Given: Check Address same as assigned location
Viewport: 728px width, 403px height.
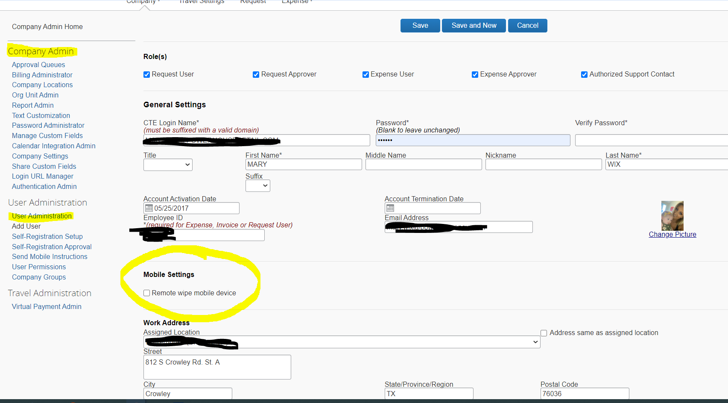Looking at the screenshot, I should [544, 333].
